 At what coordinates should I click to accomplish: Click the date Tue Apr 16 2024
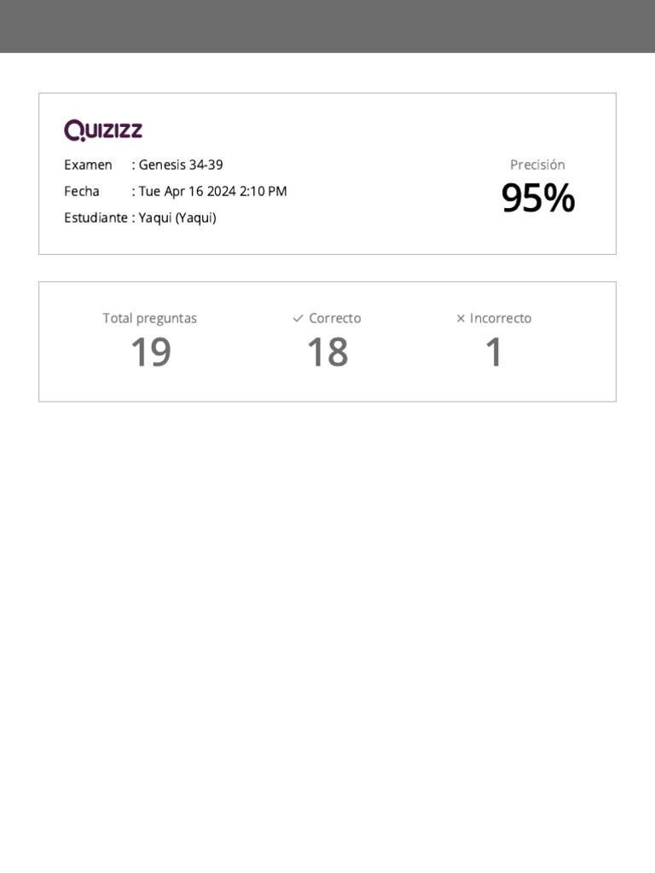[188, 191]
